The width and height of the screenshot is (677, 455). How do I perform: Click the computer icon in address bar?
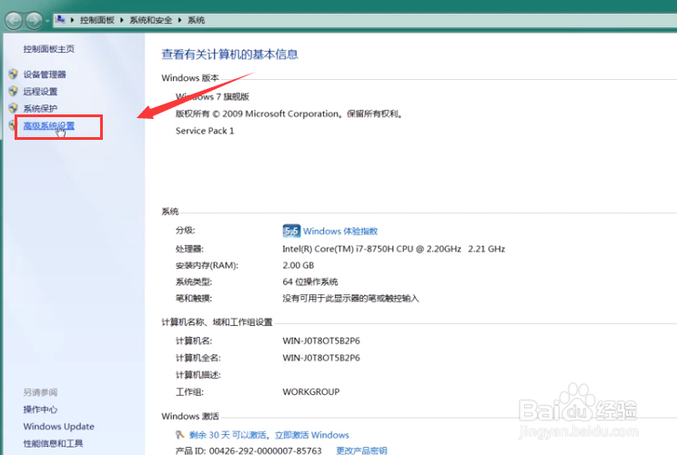tap(60, 19)
